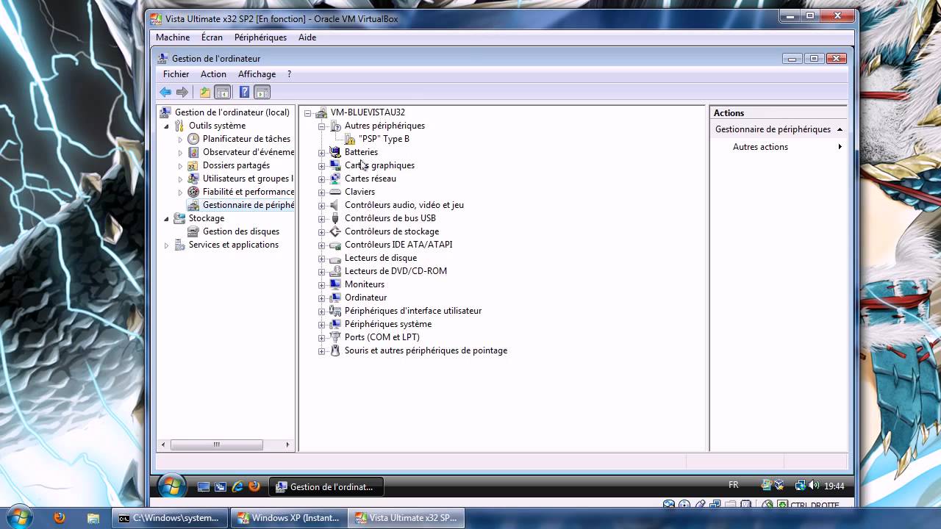Open the VirtualBox Écran menu
Viewport: 941px width, 529px height.
(212, 37)
